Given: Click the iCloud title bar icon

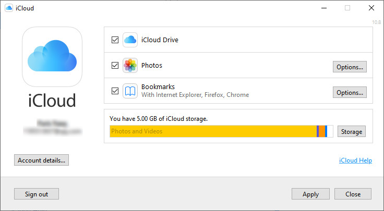Looking at the screenshot, I should coord(9,8).
